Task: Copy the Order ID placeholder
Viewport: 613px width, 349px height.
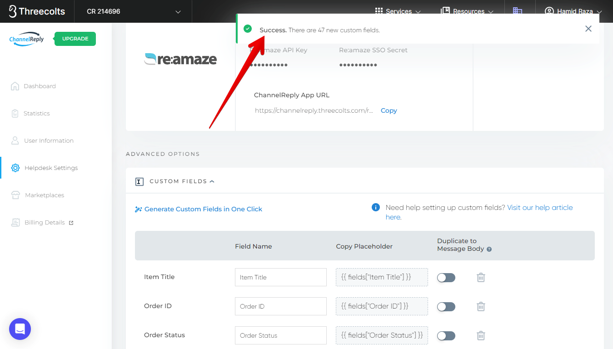Action: [x=382, y=306]
